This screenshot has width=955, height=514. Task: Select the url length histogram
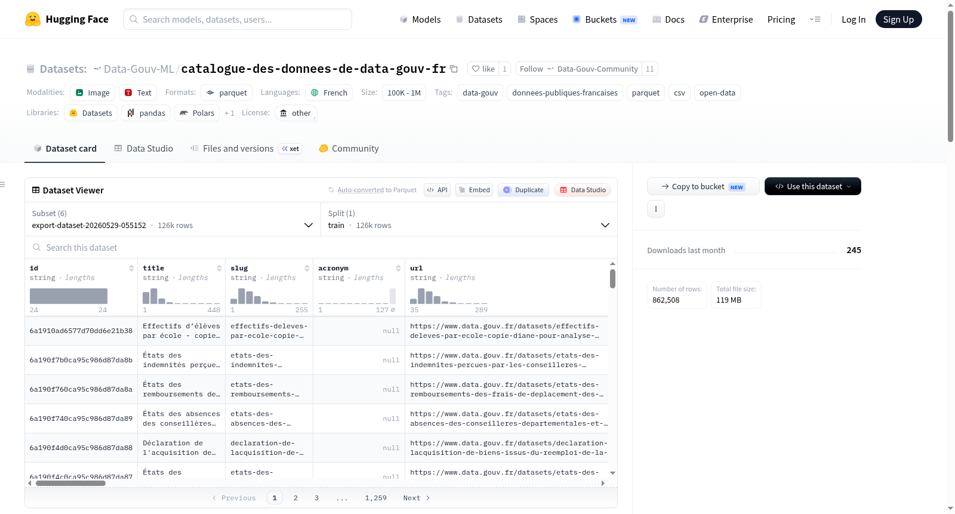(x=449, y=296)
